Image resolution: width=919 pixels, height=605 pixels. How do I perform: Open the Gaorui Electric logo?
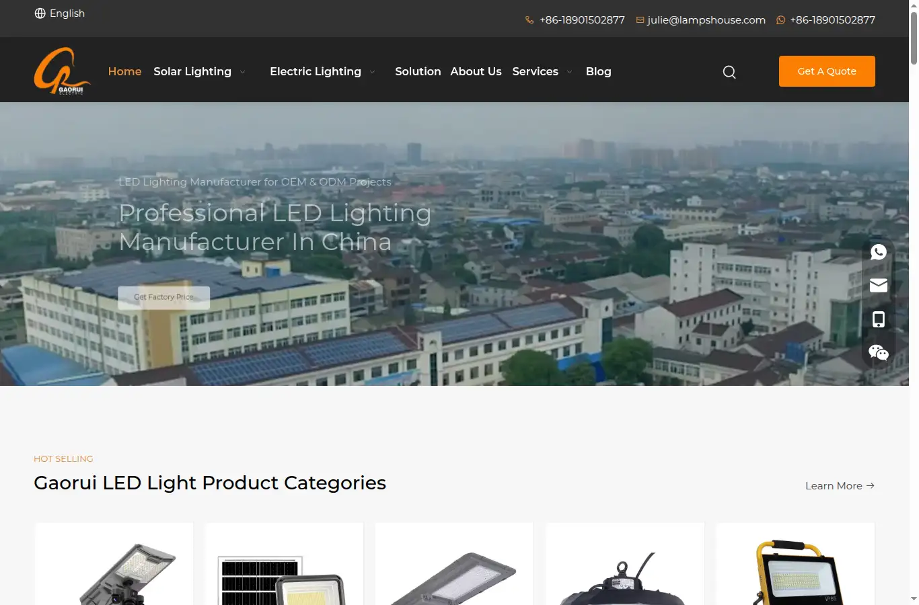62,71
